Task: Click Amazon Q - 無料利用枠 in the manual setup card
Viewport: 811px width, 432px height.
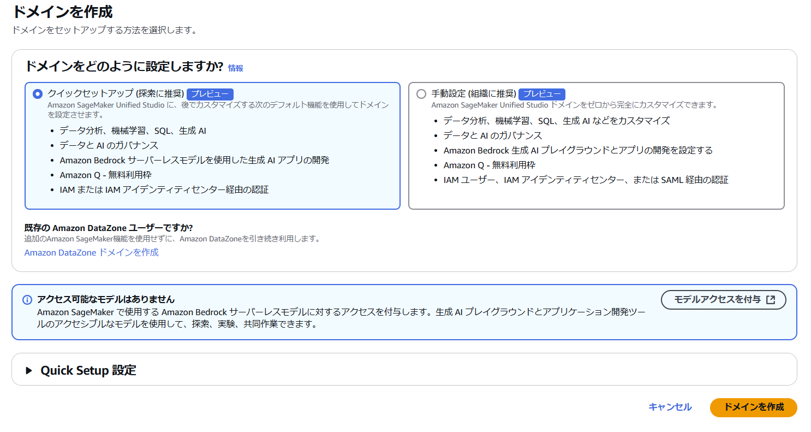Action: point(490,165)
